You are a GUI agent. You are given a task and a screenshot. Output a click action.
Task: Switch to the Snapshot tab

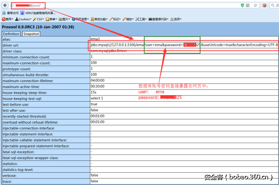point(31,34)
